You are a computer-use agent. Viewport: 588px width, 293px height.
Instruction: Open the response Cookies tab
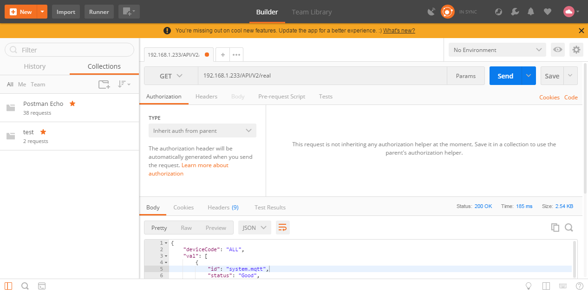183,208
